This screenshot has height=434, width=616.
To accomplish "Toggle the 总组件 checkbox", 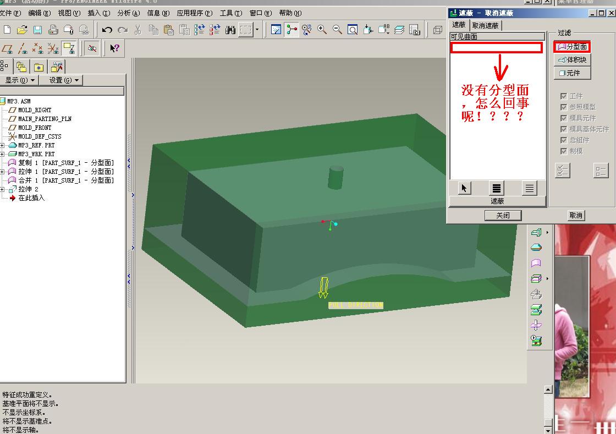I will coord(564,140).
